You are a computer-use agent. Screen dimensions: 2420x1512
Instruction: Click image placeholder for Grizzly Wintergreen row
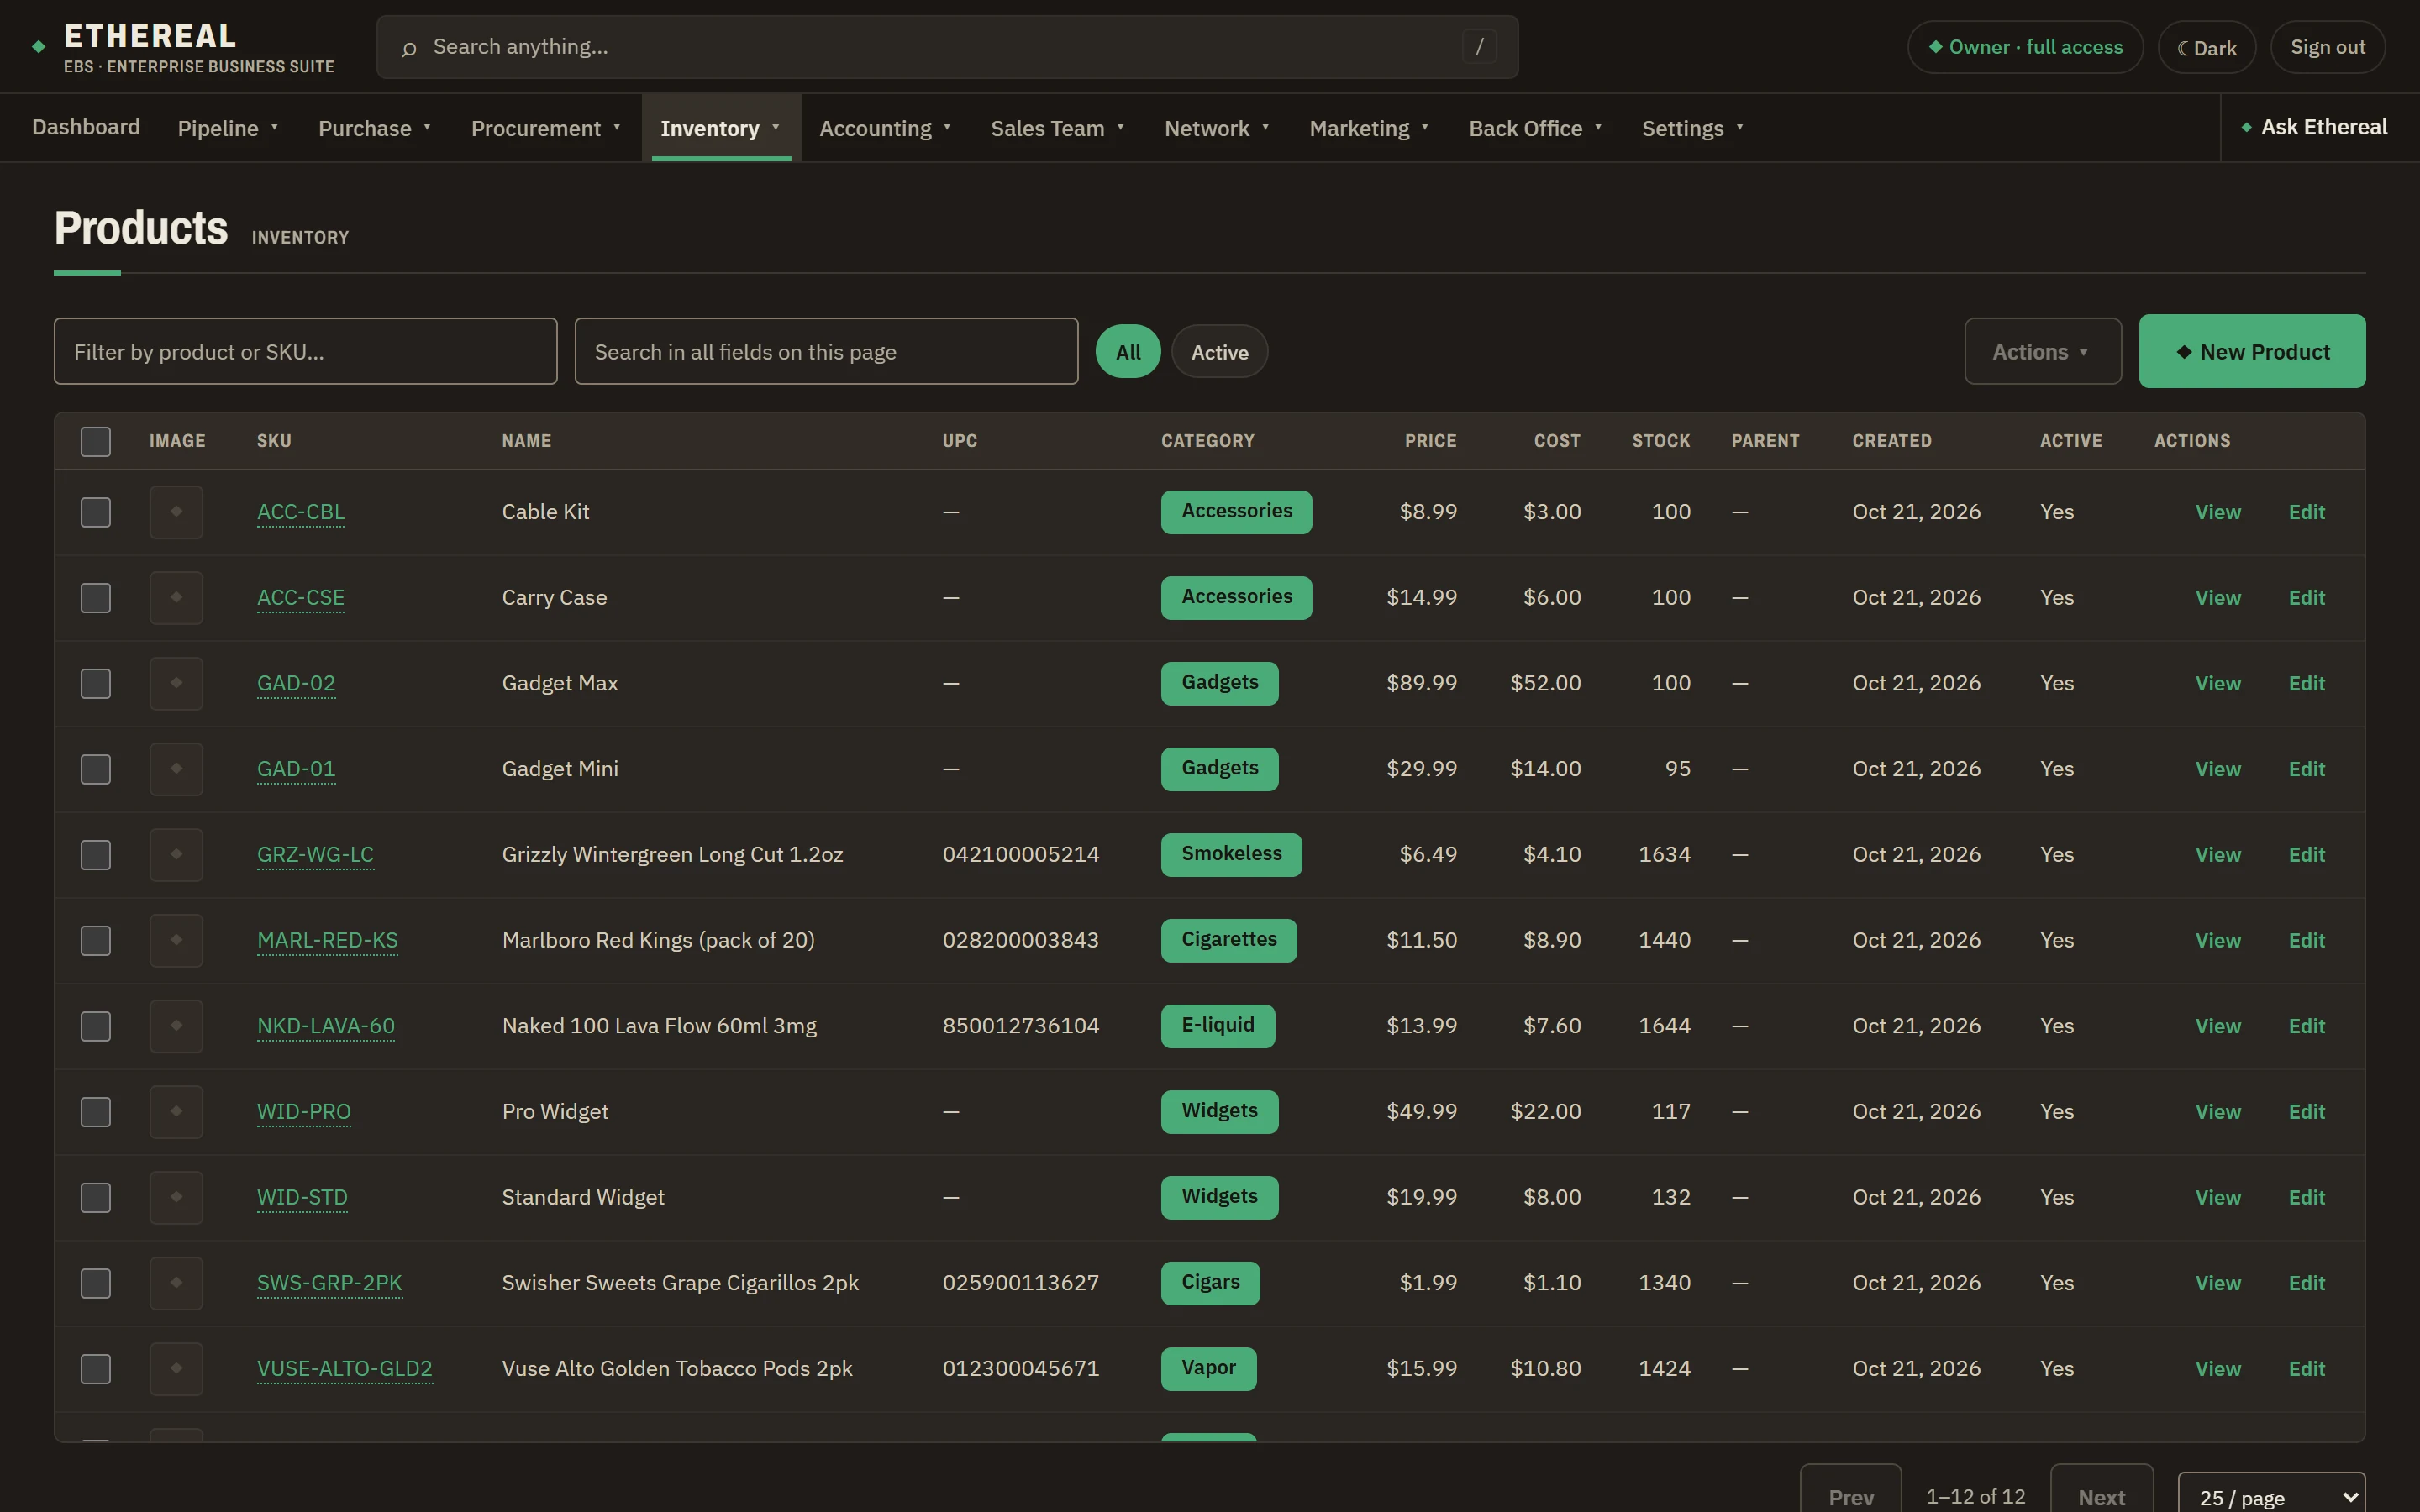(176, 855)
